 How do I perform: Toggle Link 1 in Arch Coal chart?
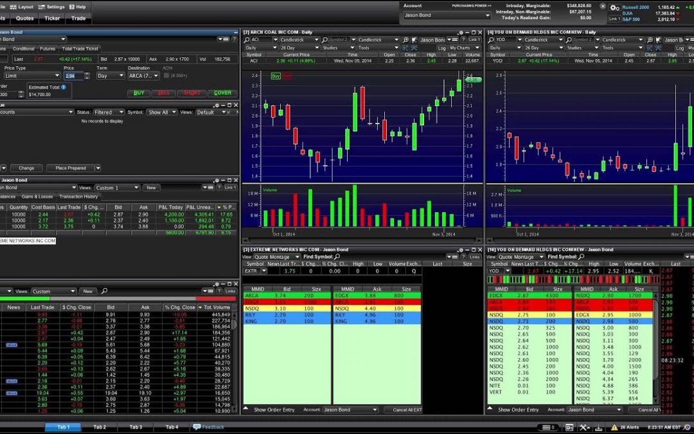pos(474,40)
